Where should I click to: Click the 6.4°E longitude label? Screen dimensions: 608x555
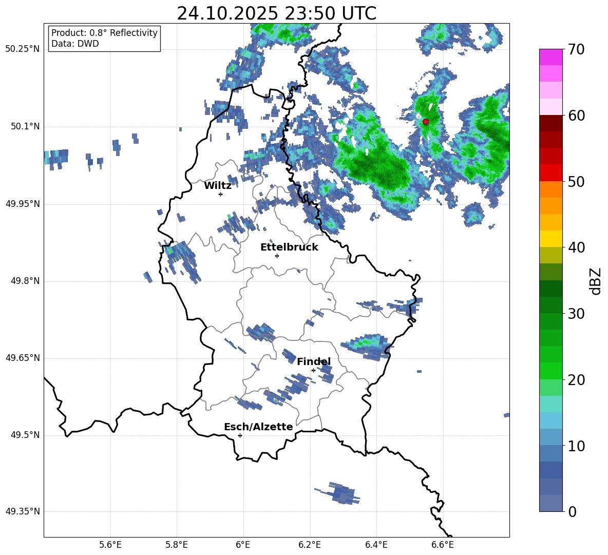[376, 545]
